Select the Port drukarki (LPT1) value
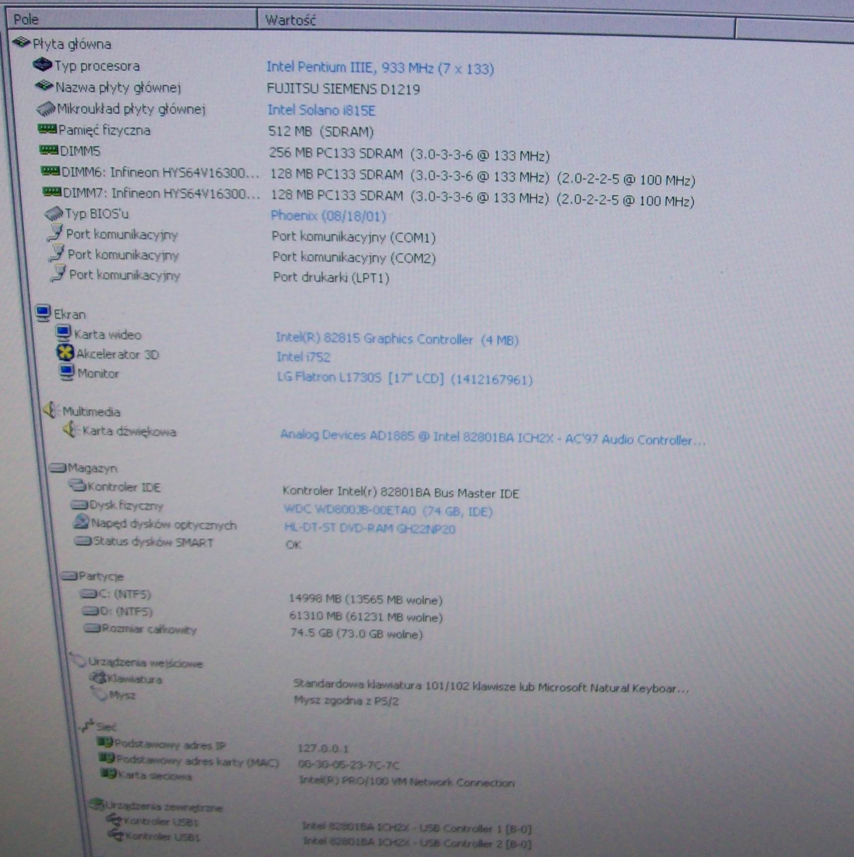854x857 pixels. tap(331, 277)
